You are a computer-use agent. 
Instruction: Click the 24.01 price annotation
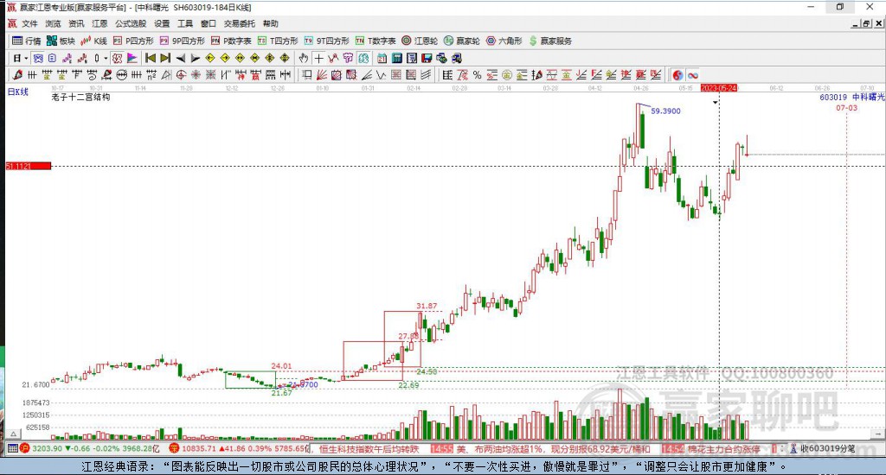point(281,366)
